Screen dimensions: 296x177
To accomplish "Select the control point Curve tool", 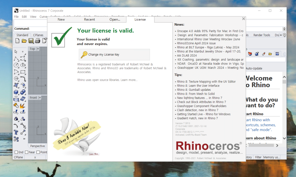I will pyautogui.click(x=23, y=59).
